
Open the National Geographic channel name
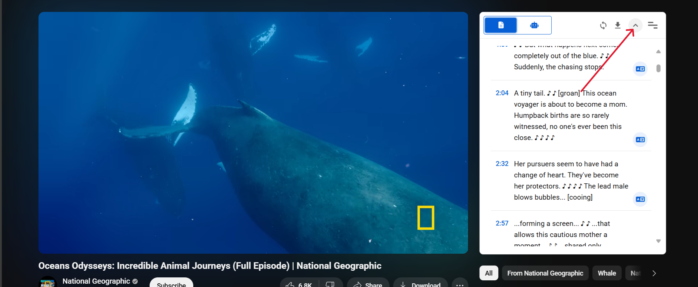click(96, 281)
